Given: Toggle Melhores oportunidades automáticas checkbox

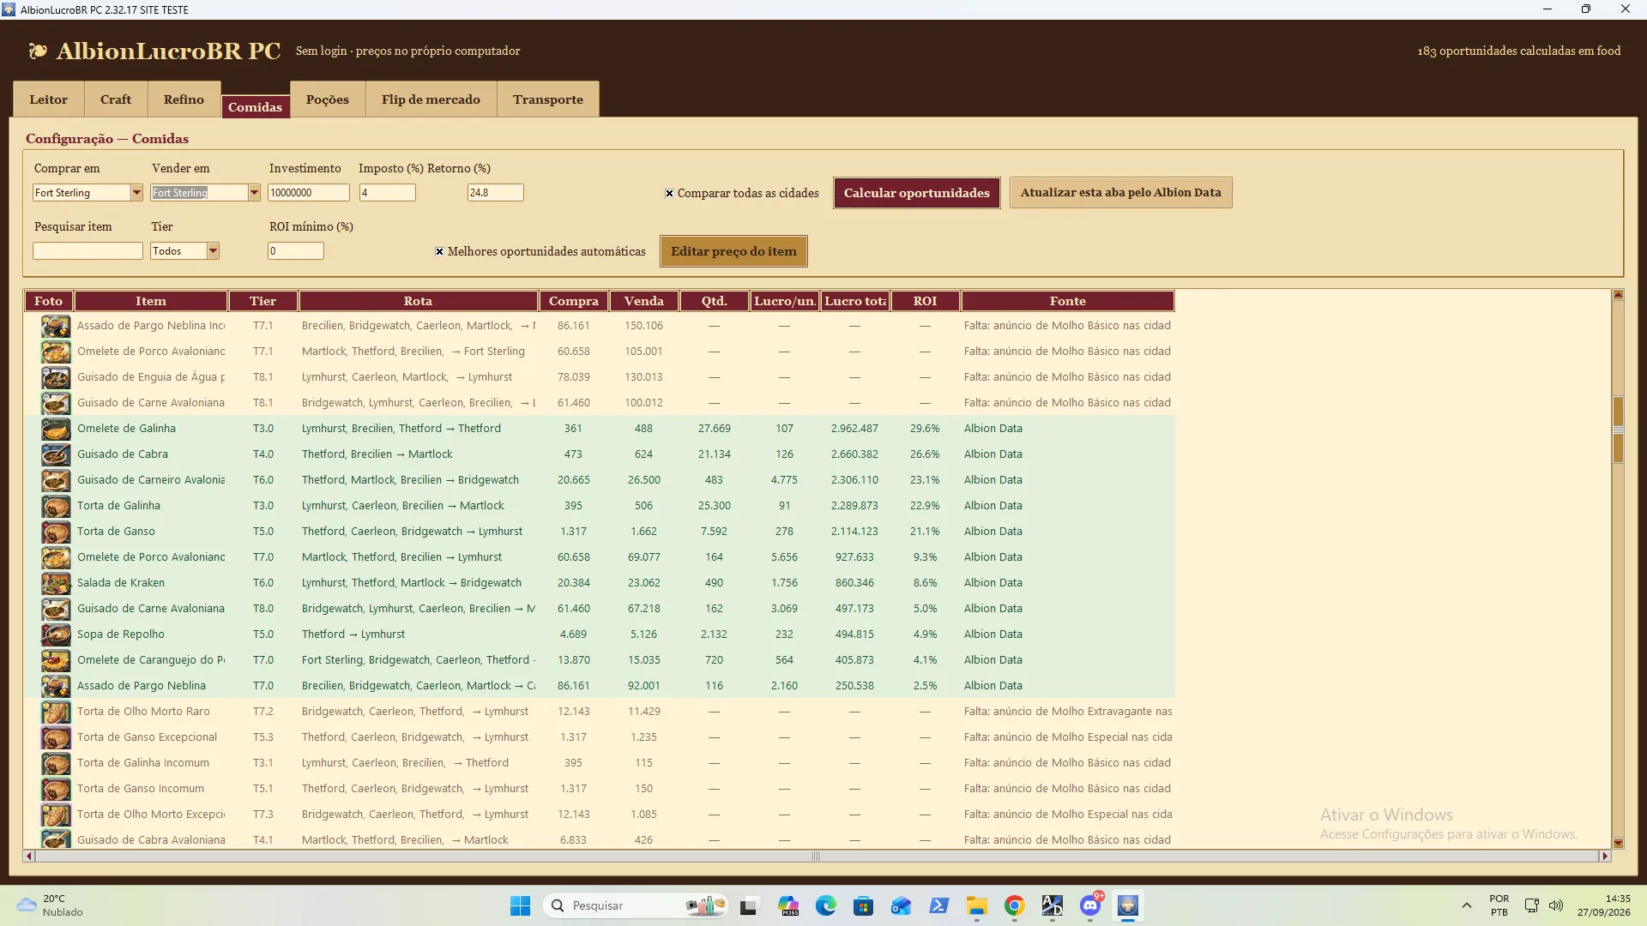Looking at the screenshot, I should tap(439, 252).
